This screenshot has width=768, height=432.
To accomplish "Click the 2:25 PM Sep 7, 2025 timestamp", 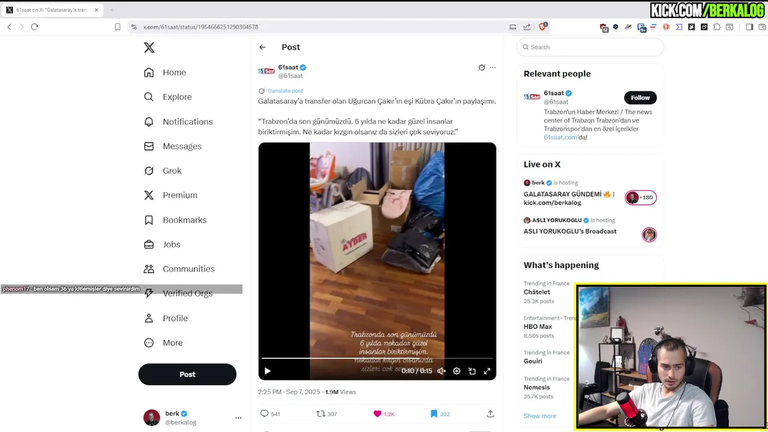I will (x=289, y=392).
